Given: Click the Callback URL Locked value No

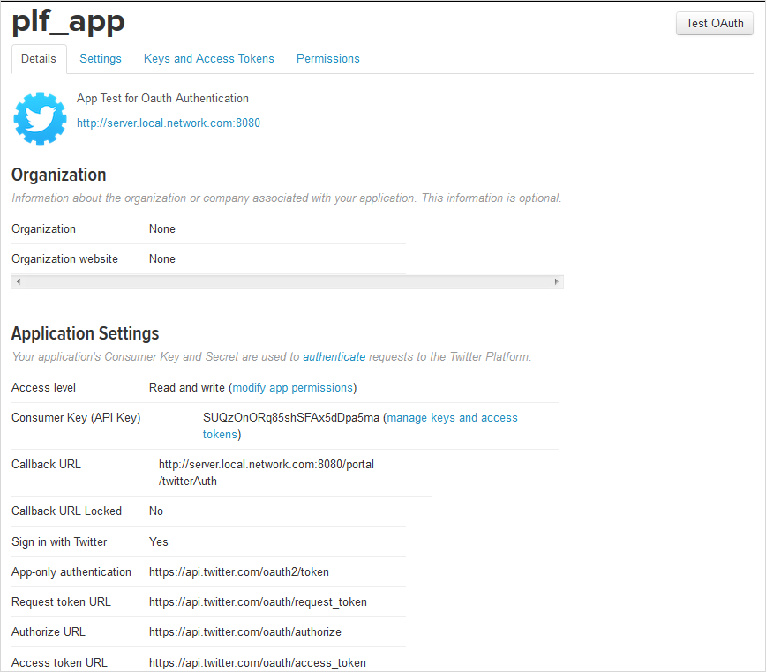Looking at the screenshot, I should click(156, 511).
